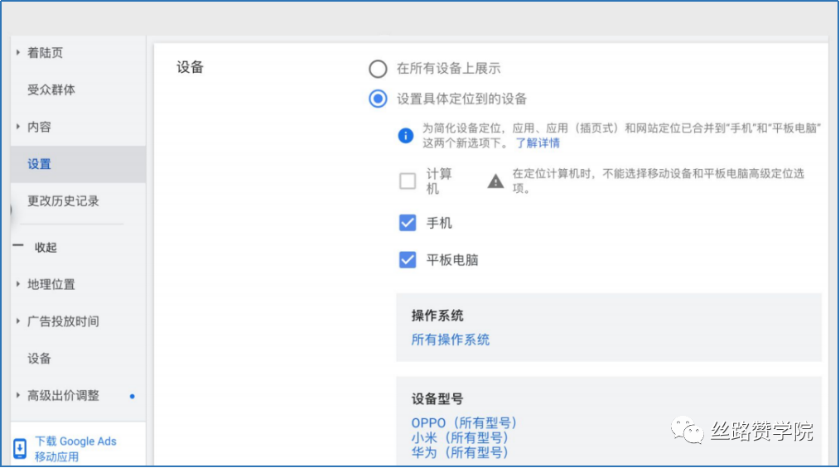Click OPPO（所有型号）device model link

(463, 422)
